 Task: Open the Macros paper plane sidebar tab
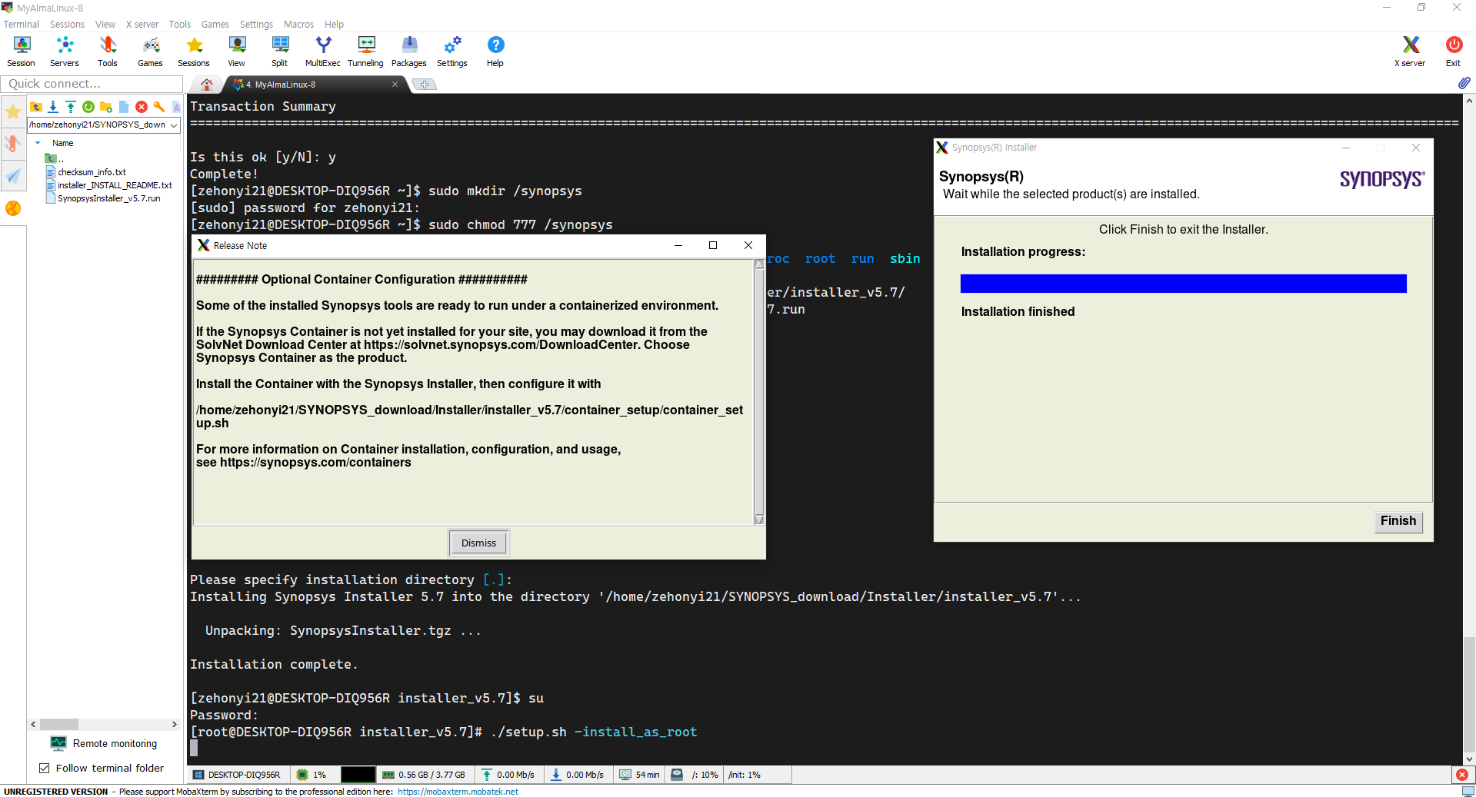13,176
